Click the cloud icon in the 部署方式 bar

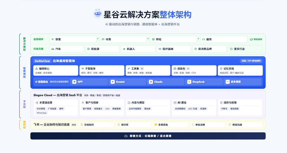coord(126,136)
